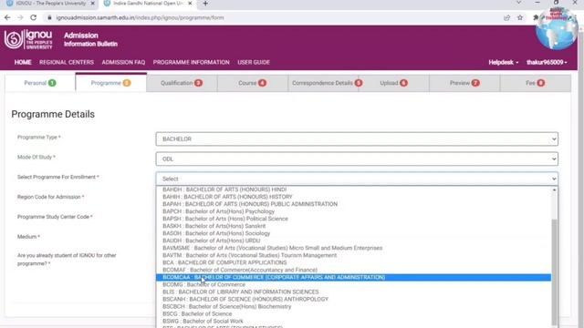Screen dimensions: 584x328
Task: Choose BASKH Sanskrit option
Action: 353,226
